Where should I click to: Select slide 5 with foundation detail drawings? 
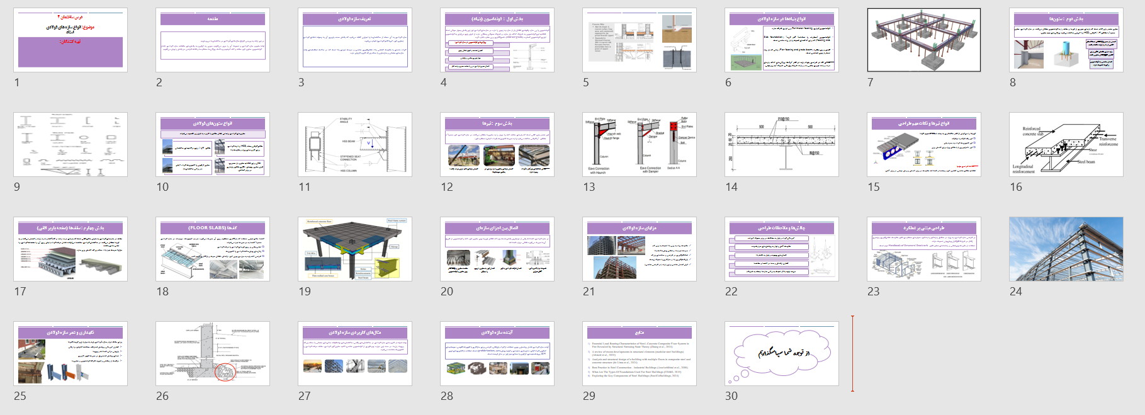pos(640,40)
